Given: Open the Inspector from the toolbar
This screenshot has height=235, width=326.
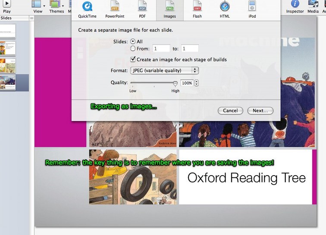Looking at the screenshot, I should (295, 5).
